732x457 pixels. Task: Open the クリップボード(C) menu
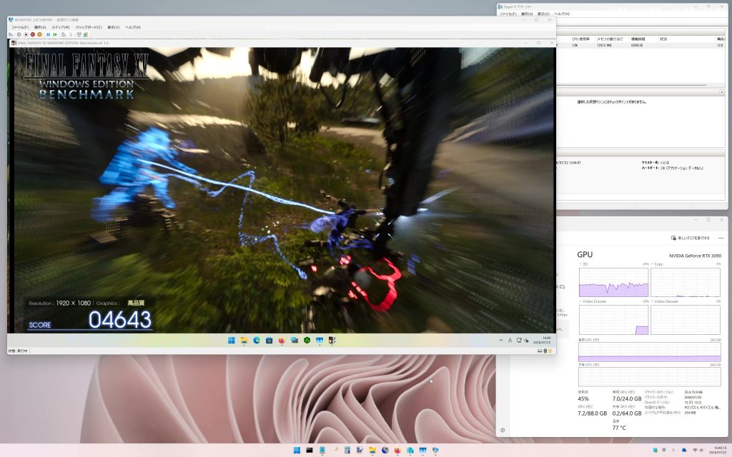[89, 28]
